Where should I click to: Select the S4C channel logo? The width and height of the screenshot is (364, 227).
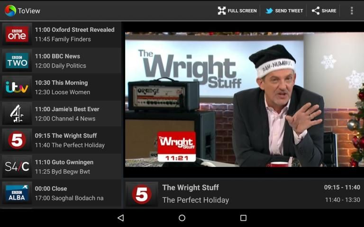point(17,166)
